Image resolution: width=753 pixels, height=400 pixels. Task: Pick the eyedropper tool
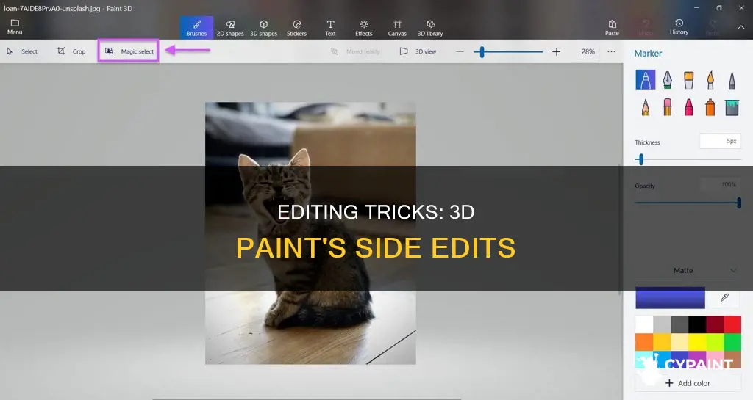tap(724, 297)
